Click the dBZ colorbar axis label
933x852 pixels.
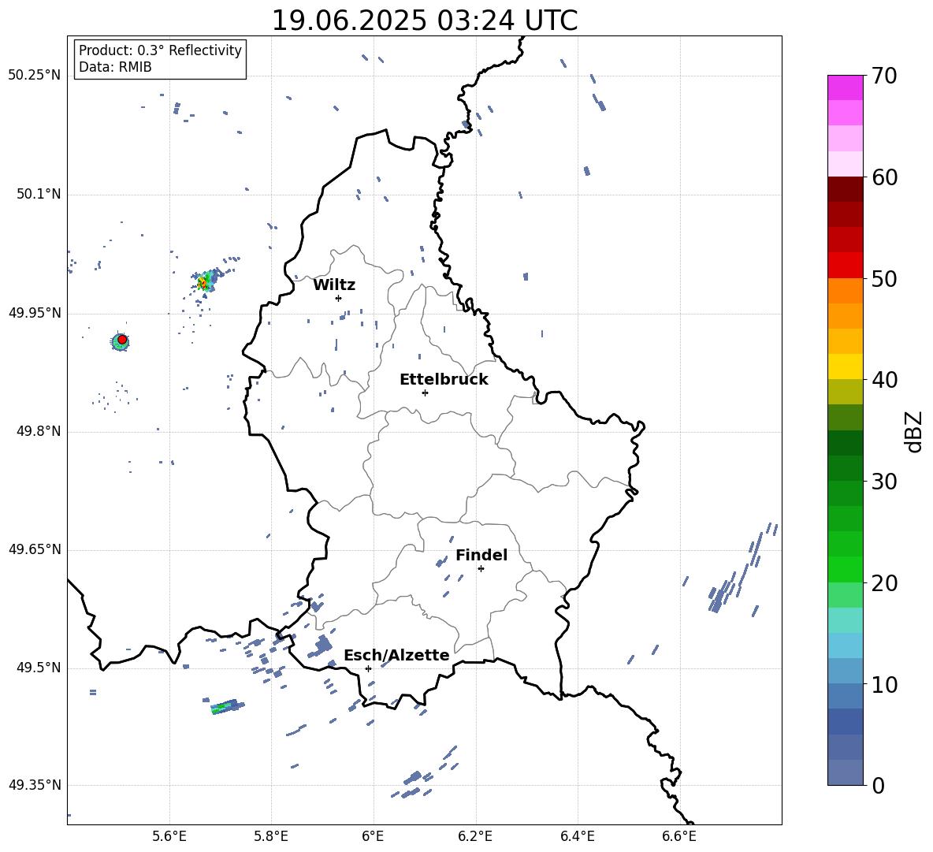pyautogui.click(x=913, y=431)
